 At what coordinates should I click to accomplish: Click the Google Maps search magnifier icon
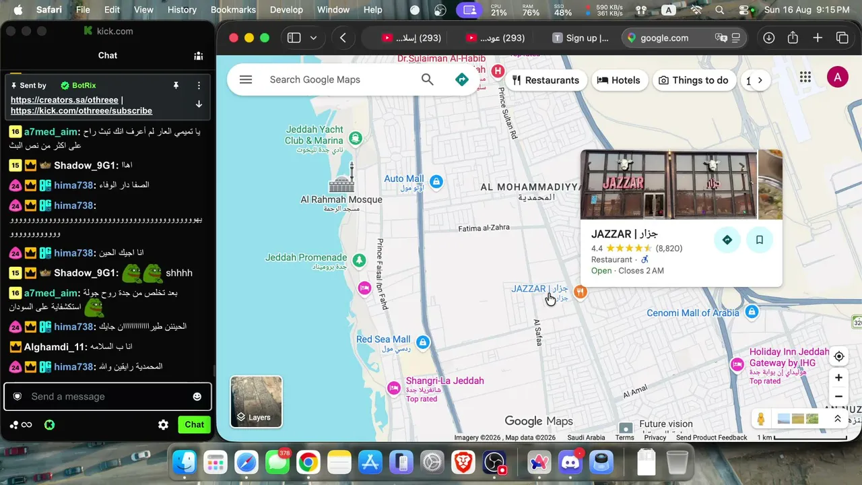428,79
